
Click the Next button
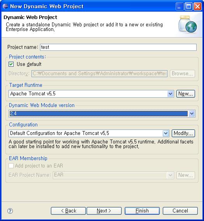pos(104,211)
